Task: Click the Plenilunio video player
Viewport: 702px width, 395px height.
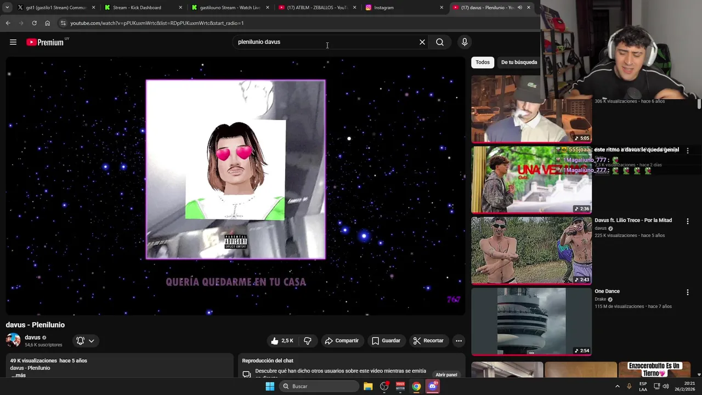Action: pyautogui.click(x=235, y=186)
